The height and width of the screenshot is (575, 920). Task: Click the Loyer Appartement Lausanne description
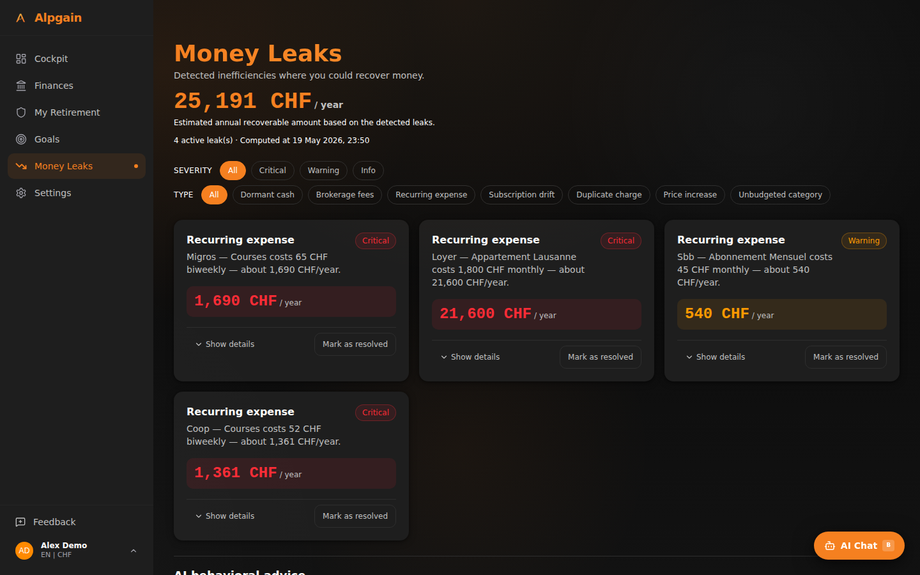pyautogui.click(x=508, y=270)
